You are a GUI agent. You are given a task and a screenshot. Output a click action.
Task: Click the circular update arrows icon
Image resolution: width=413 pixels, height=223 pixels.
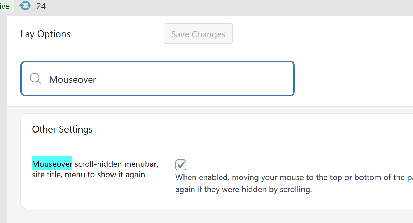[25, 6]
